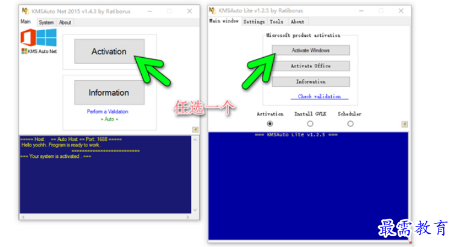Click the "KMSAuto Lite v1.2.5" console header text
The image size is (453, 247).
(x=296, y=134)
